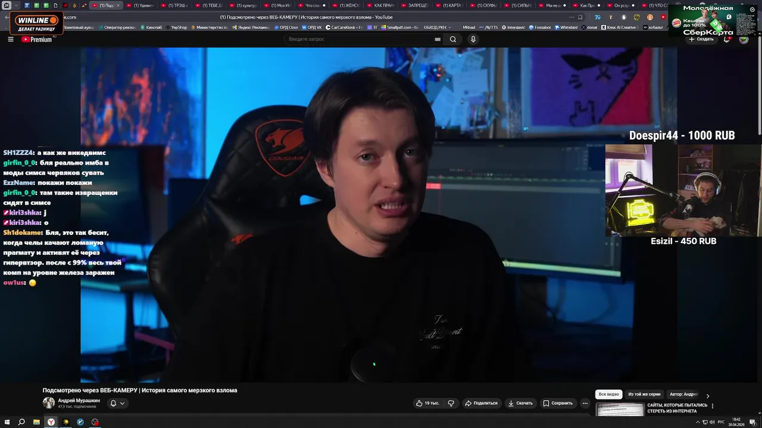Open Interslavic bookmark
Screen dimensions: 762x428
514,27
